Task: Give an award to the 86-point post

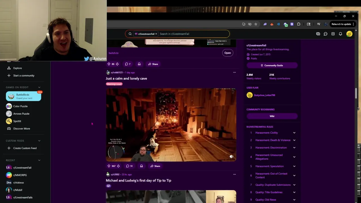Action: point(139,64)
